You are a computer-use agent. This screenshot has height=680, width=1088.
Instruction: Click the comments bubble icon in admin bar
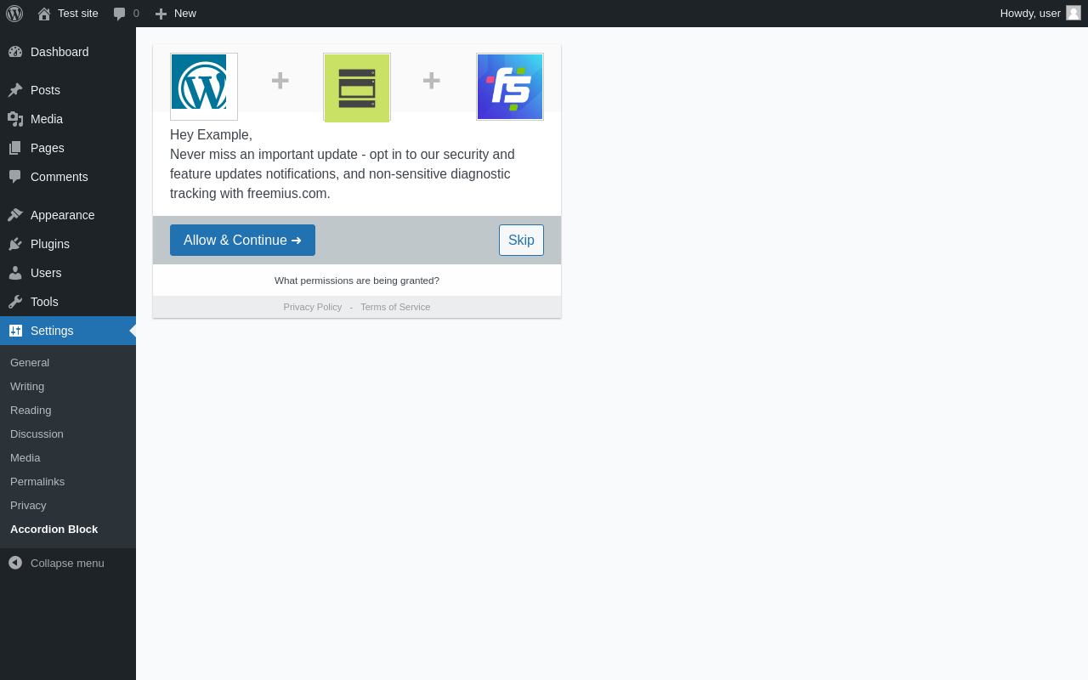[120, 14]
